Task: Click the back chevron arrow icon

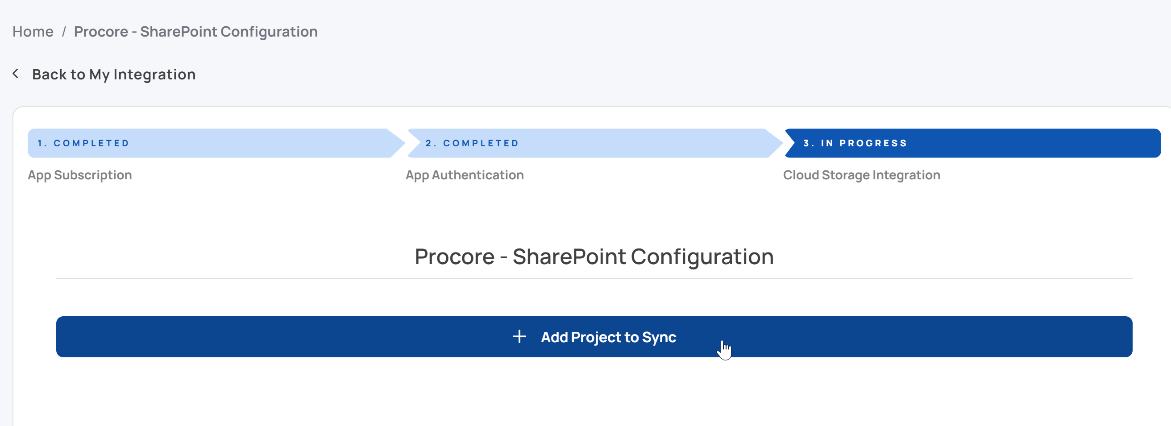Action: click(16, 74)
